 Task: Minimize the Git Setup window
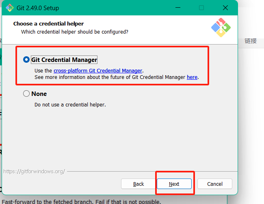coord(178,8)
